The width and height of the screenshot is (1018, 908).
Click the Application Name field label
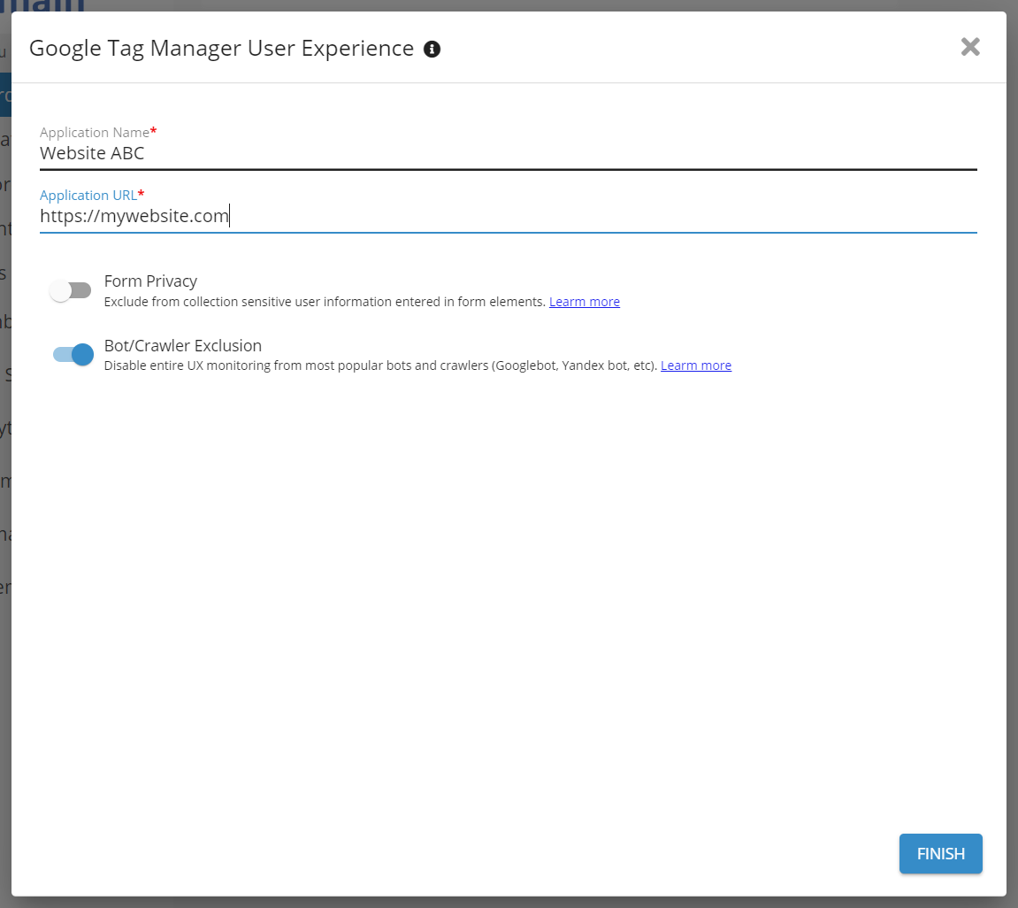95,132
